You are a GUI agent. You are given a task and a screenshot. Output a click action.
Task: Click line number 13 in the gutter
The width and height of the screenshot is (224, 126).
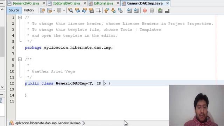pyautogui.click(x=12, y=89)
